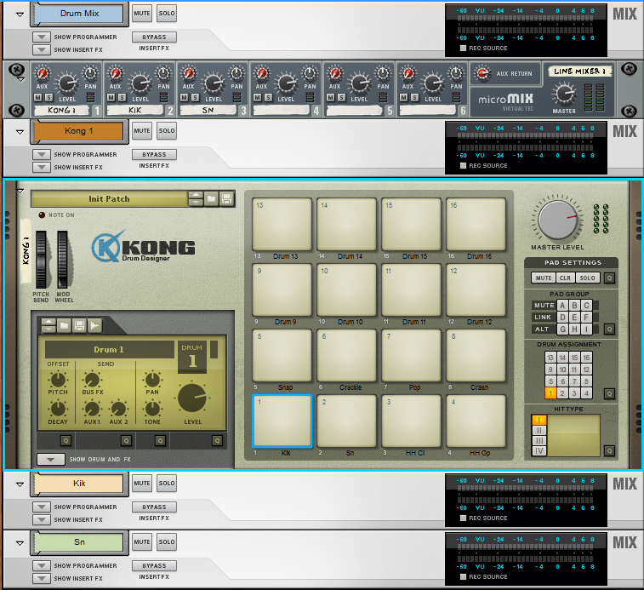Click the Pad Settings quick edit Q icon

click(609, 278)
